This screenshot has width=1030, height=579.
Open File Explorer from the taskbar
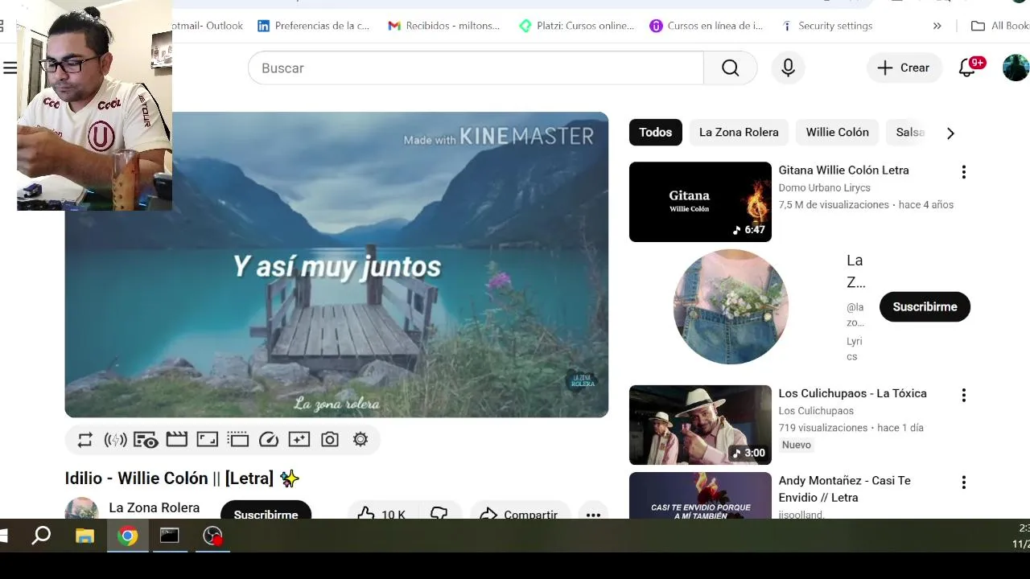click(84, 536)
